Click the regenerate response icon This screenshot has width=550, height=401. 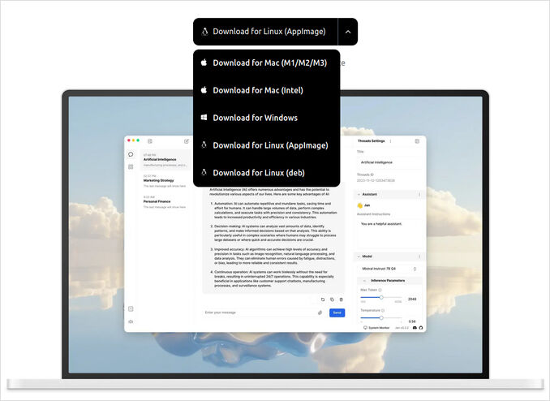pyautogui.click(x=323, y=300)
